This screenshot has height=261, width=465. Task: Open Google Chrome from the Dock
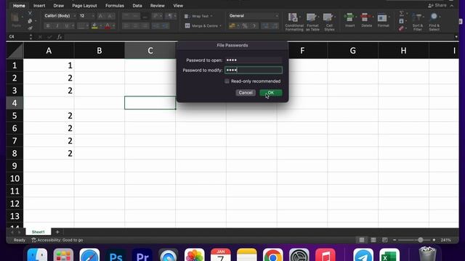coord(273,255)
